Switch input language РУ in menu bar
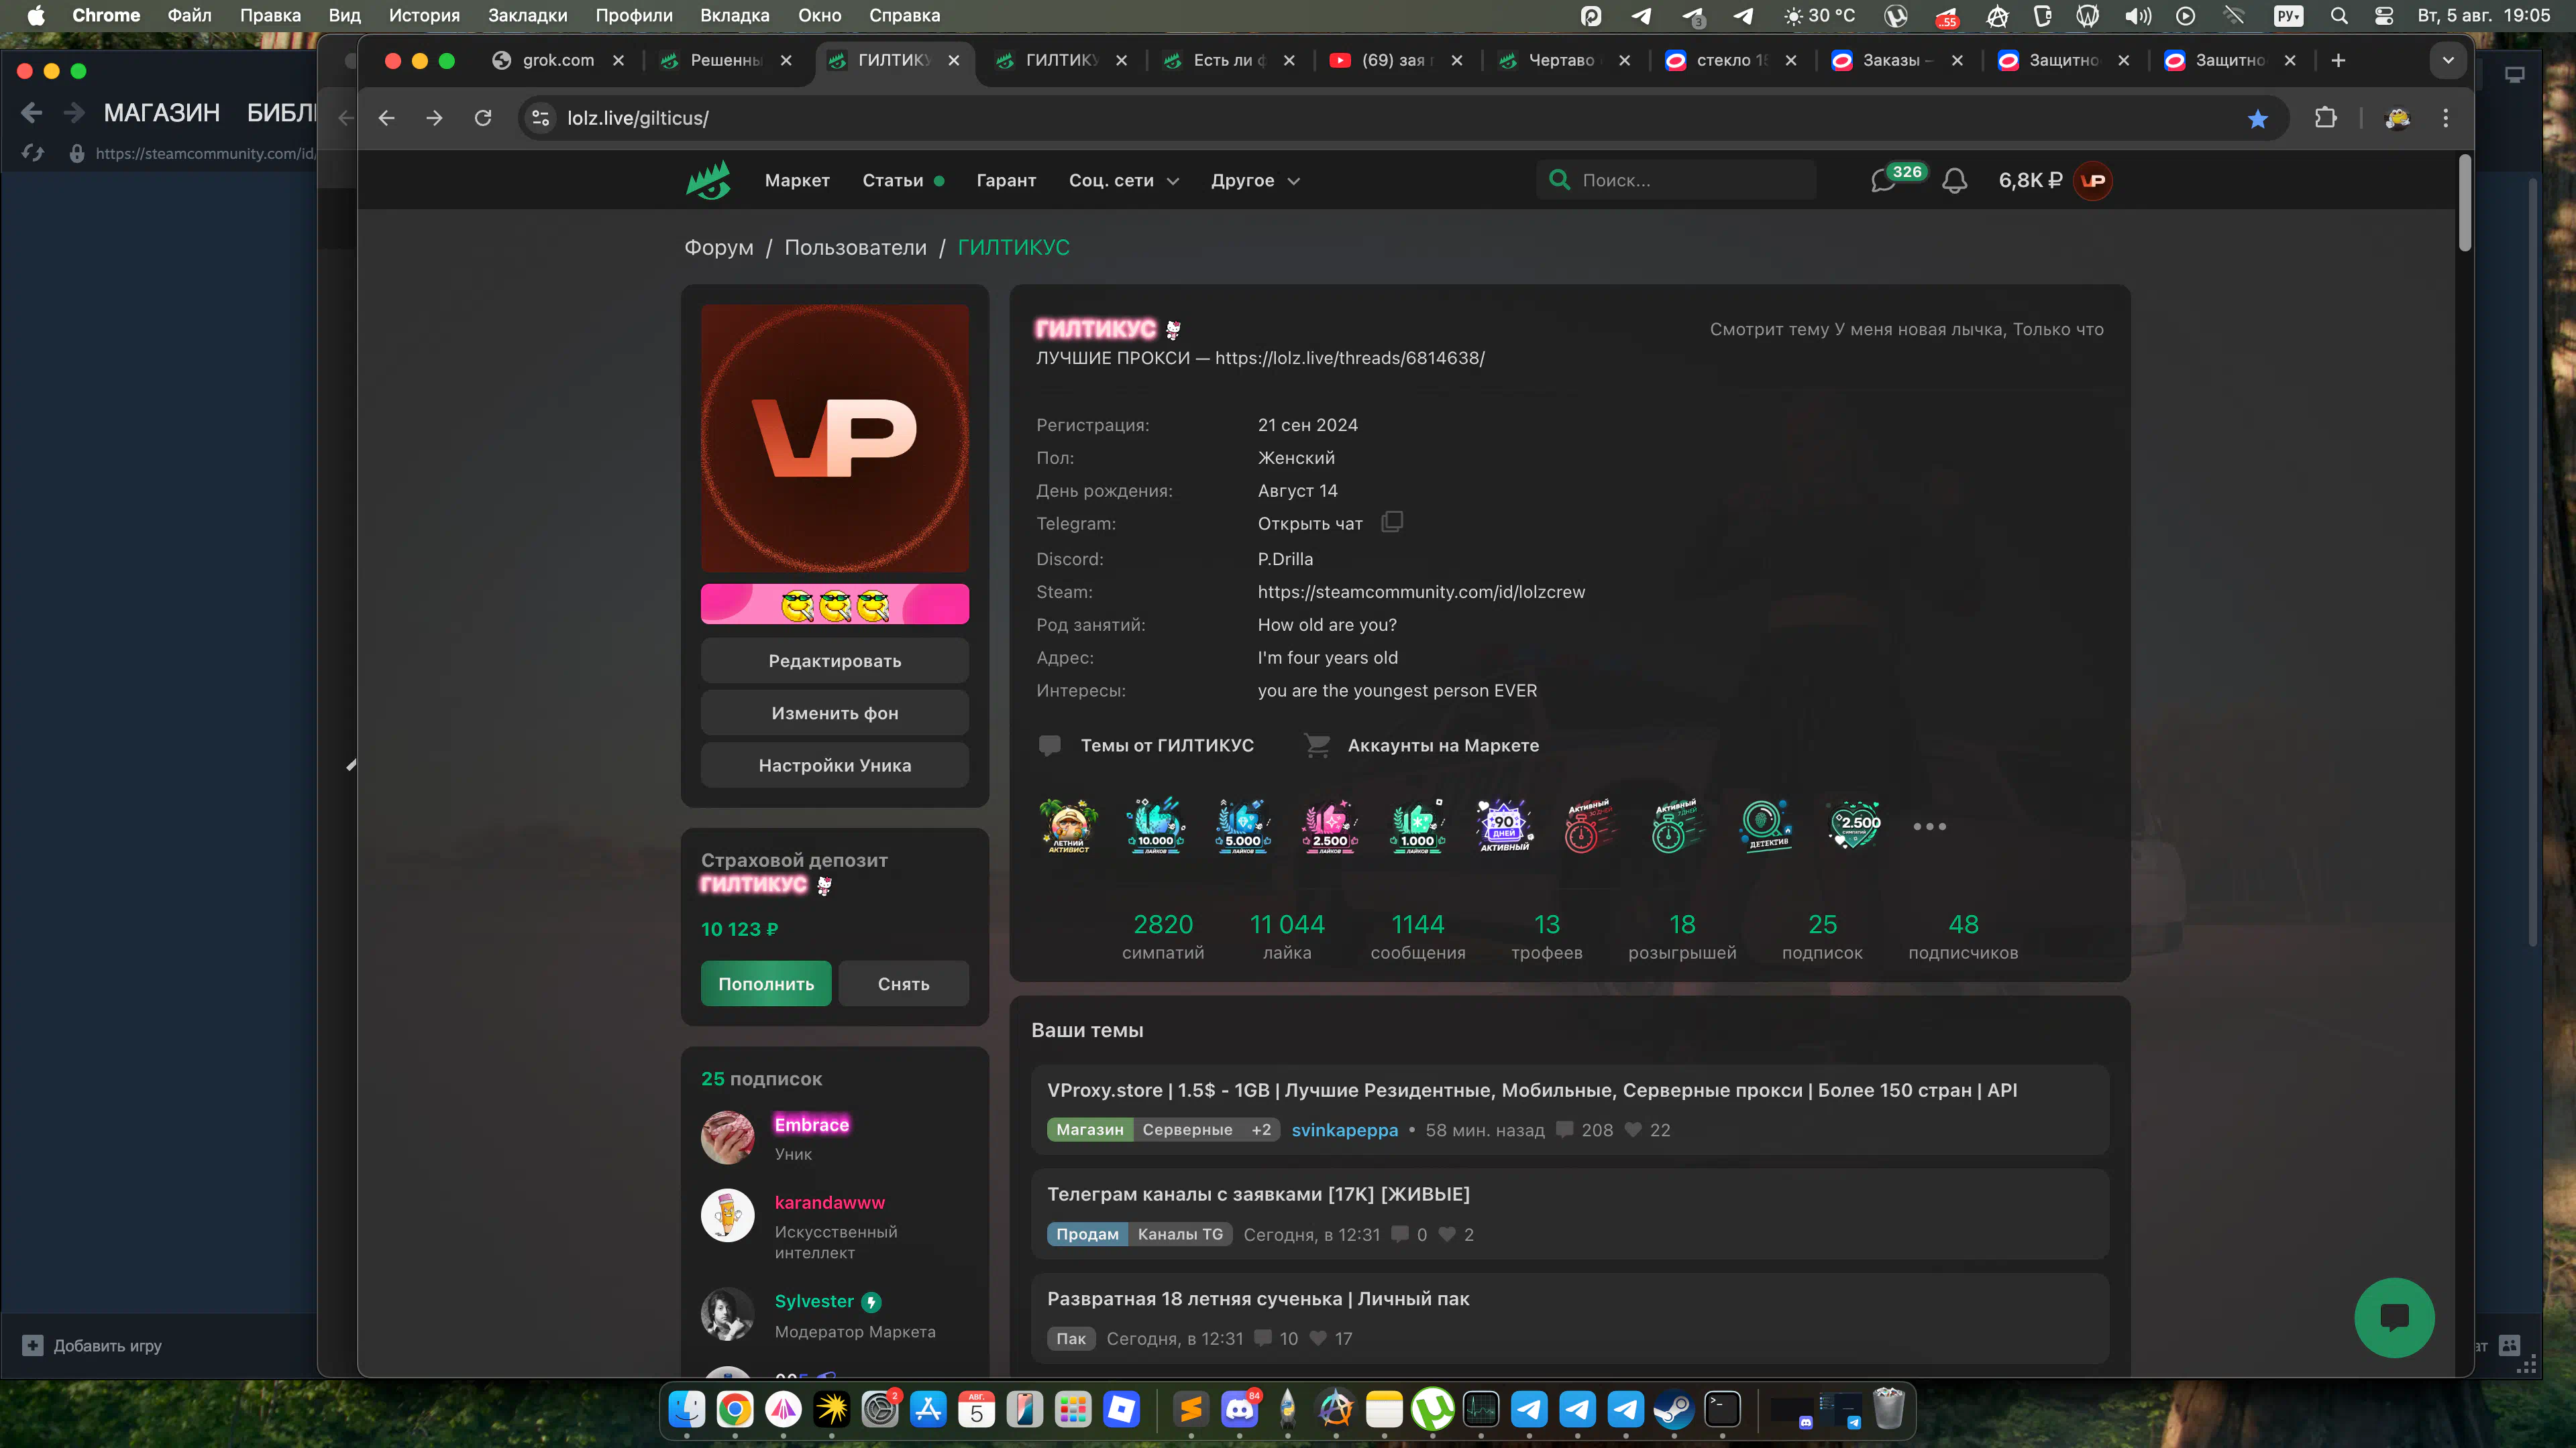 (x=2288, y=15)
